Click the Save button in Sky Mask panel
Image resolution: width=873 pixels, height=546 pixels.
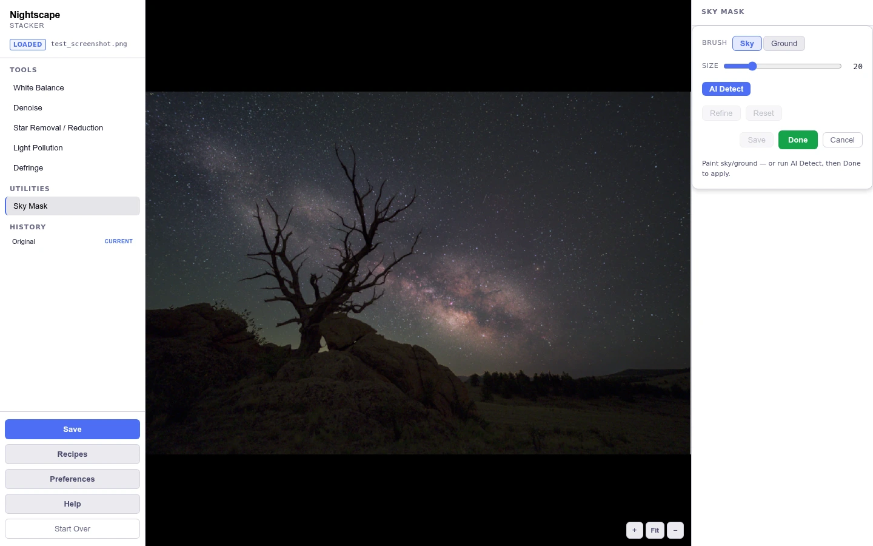tap(757, 140)
